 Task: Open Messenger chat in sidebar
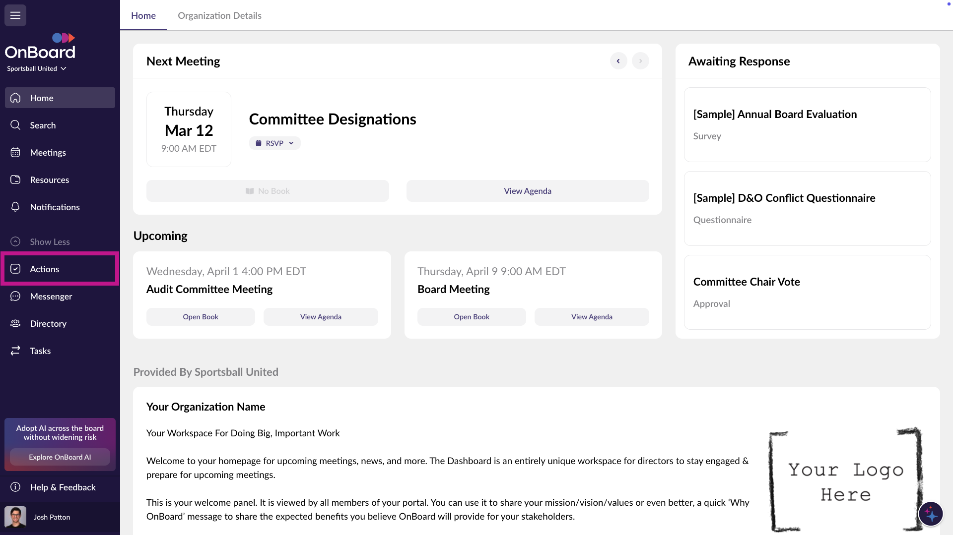51,297
